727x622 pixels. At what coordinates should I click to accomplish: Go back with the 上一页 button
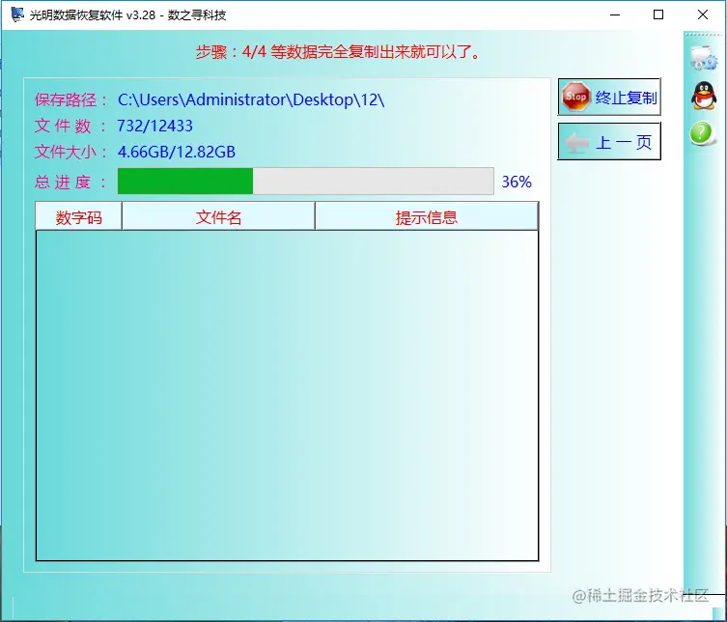tap(609, 141)
